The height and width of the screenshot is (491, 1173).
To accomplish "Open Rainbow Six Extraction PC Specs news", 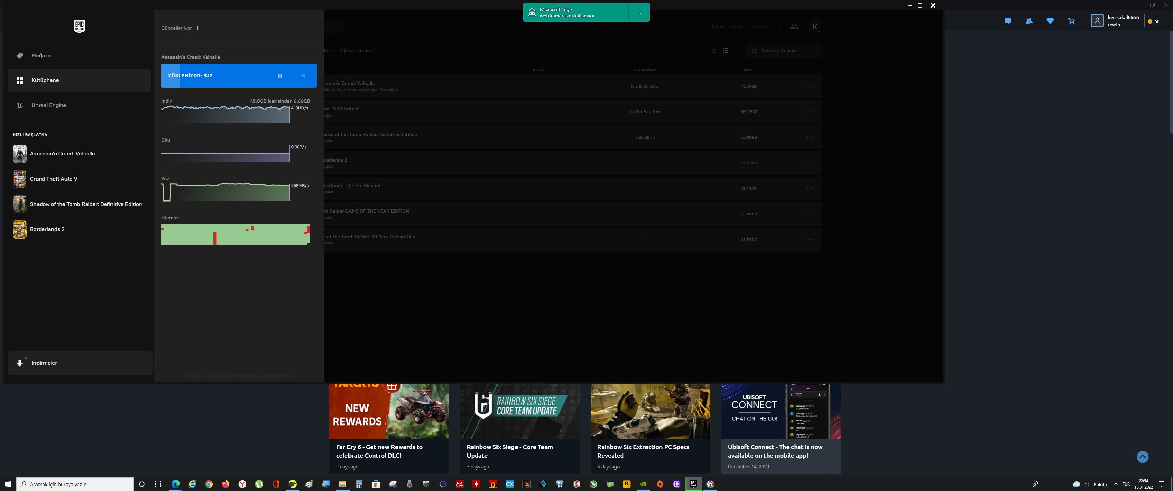I will [x=650, y=428].
